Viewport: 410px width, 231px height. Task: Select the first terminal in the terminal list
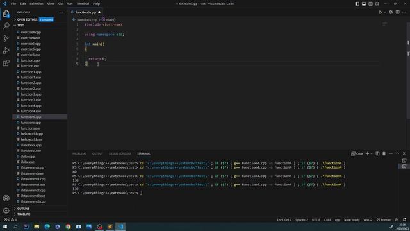[x=404, y=161]
